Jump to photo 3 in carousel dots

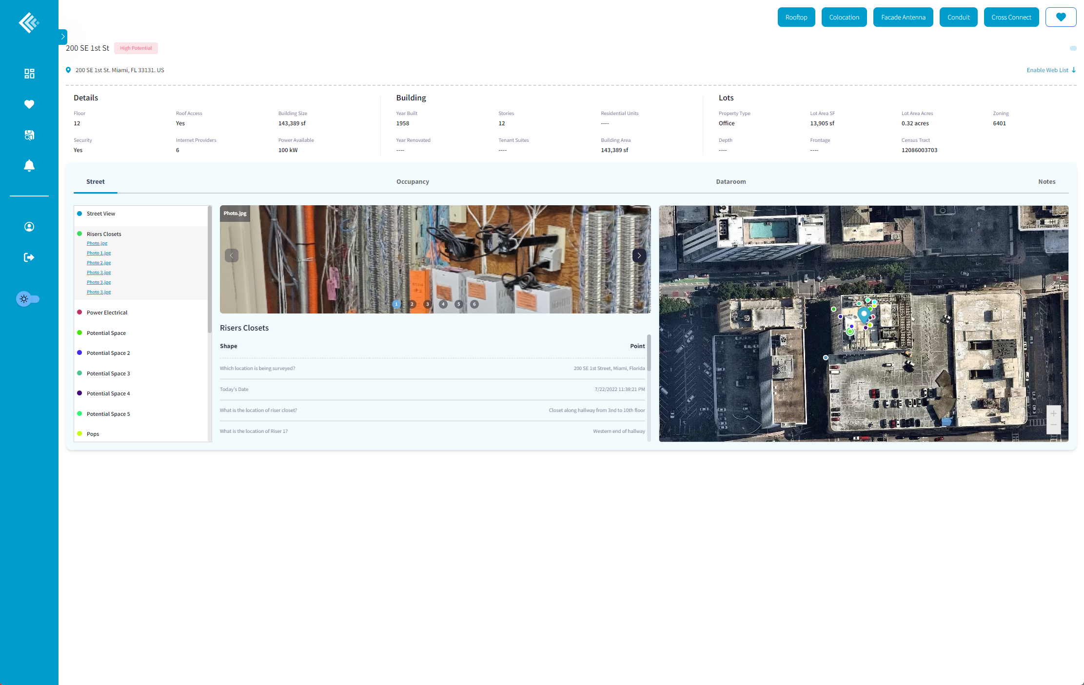(x=428, y=304)
